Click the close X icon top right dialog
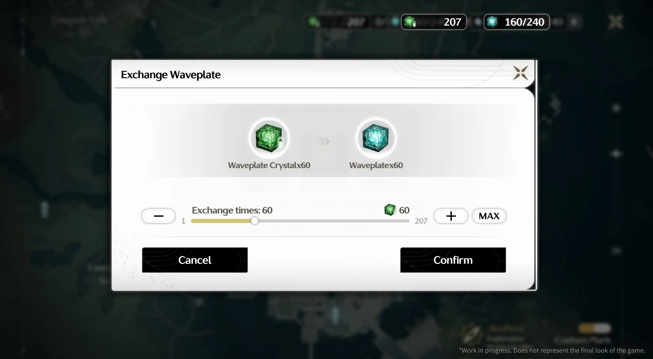Viewport: 653px width, 359px height. pos(520,73)
